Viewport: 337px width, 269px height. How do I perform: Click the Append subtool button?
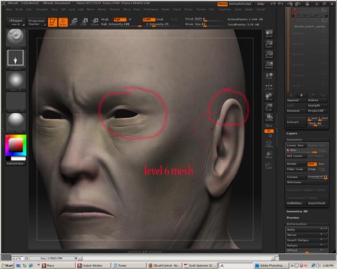296,100
